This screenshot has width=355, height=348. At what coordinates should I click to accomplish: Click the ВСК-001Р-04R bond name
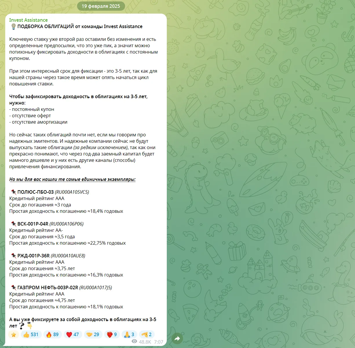click(x=33, y=224)
